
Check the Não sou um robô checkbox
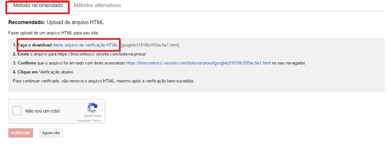tap(17, 111)
